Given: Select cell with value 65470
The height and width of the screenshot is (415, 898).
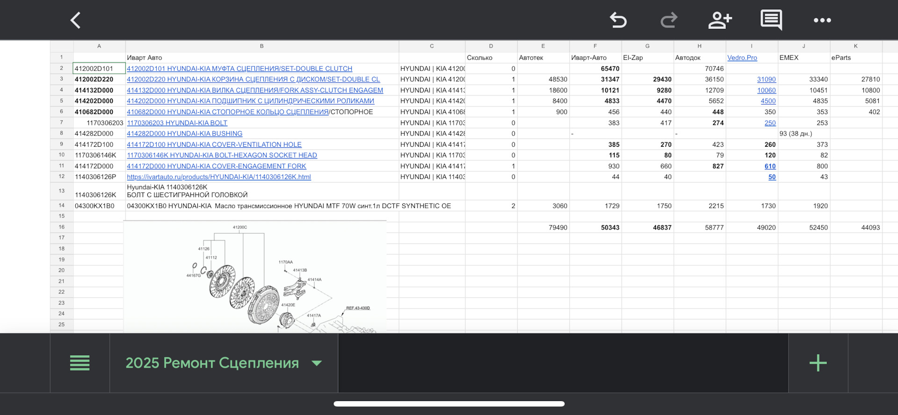Looking at the screenshot, I should (x=595, y=69).
